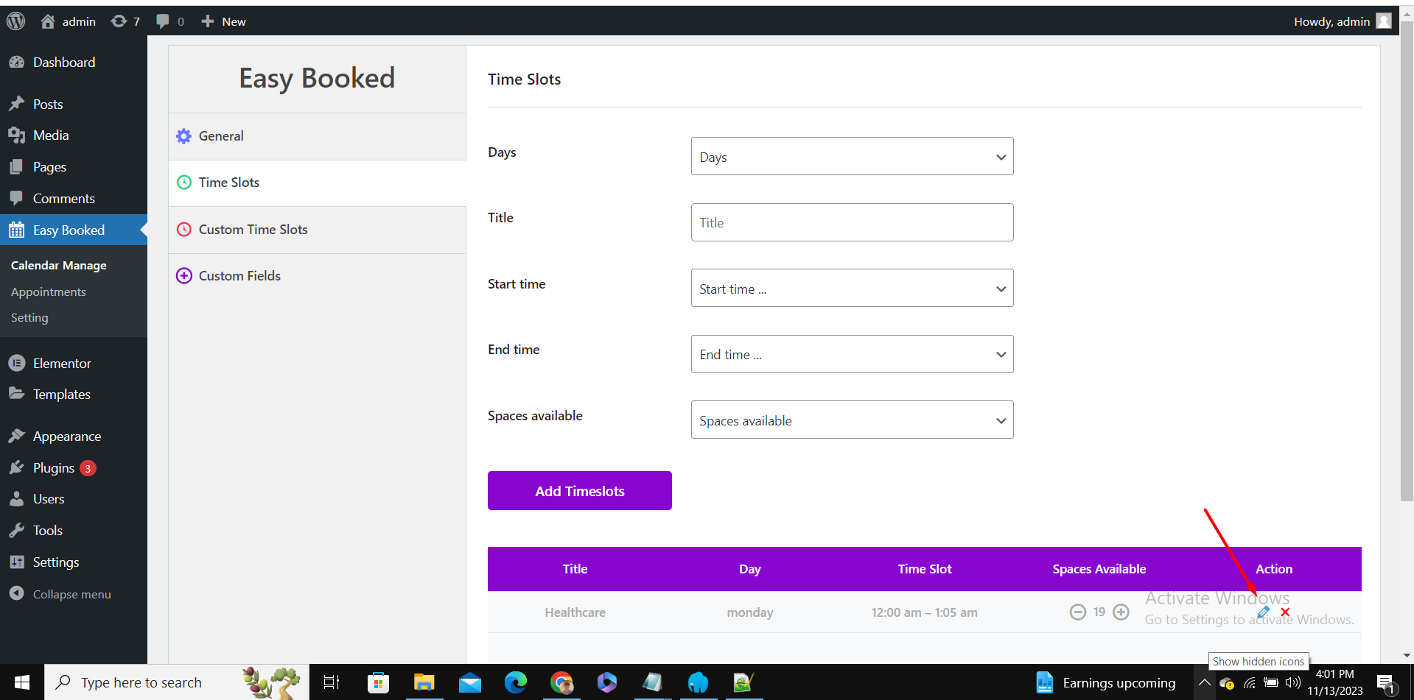Open the Appearance paintbrush icon
This screenshot has height=700, width=1414.
pyautogui.click(x=17, y=436)
